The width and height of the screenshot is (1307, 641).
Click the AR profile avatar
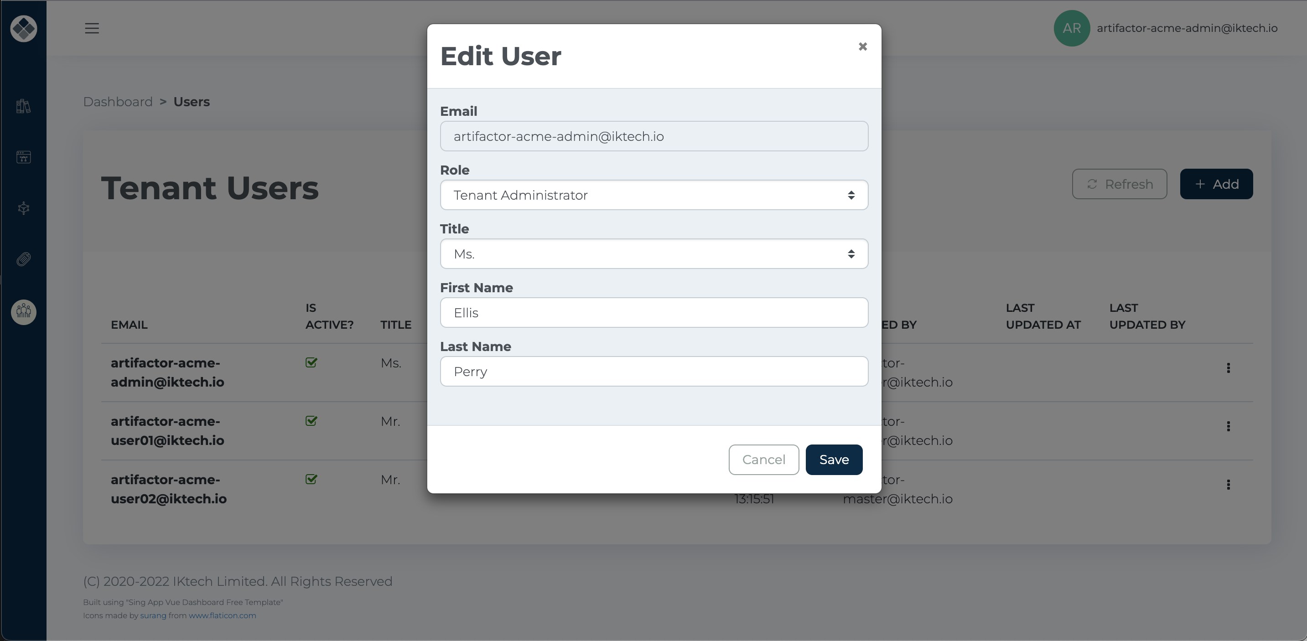coord(1071,28)
